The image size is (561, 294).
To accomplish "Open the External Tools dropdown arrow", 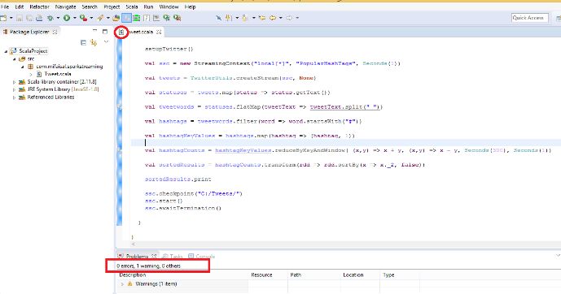I will coord(91,18).
